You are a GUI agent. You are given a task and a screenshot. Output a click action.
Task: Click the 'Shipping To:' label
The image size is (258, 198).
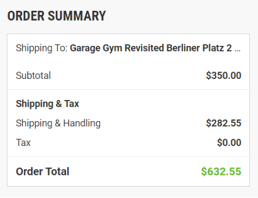pos(42,48)
